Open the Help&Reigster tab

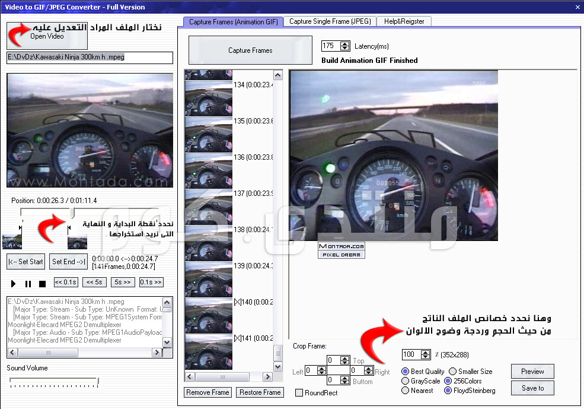point(404,21)
